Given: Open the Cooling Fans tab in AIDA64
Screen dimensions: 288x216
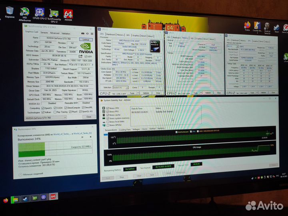Looking at the screenshot, I should pos(125,130).
